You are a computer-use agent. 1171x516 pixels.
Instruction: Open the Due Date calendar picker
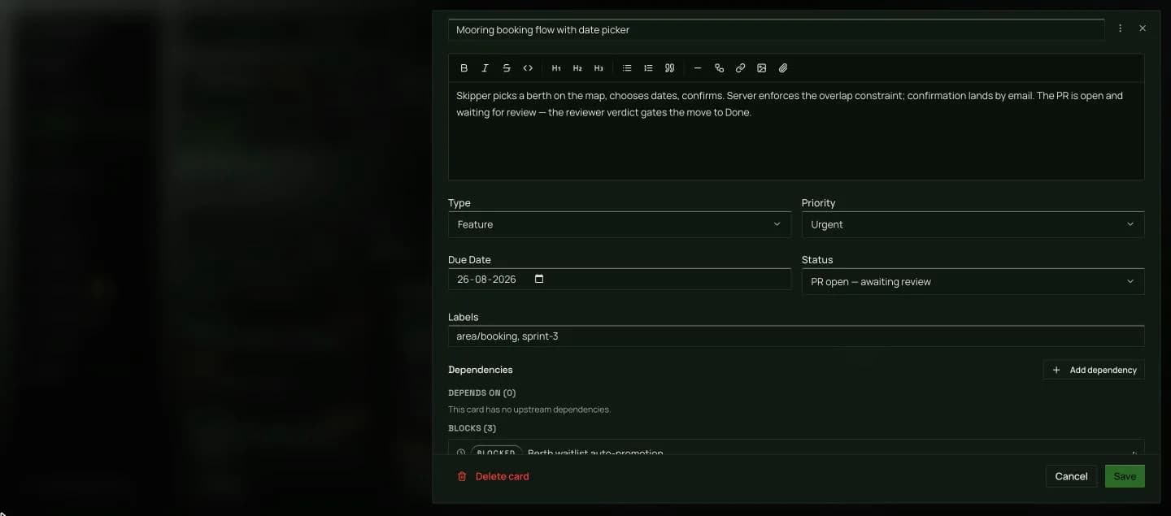(539, 279)
